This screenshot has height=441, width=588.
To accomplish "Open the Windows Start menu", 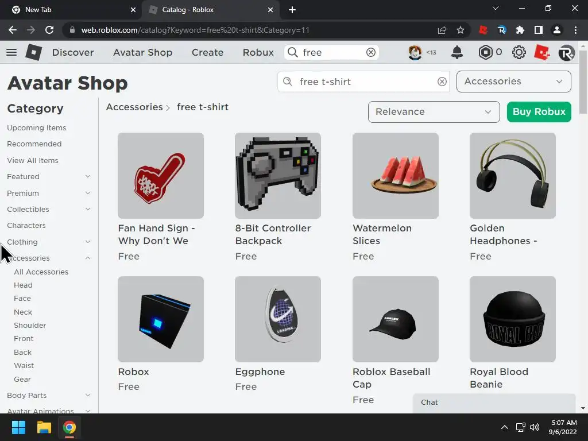I will pos(18,427).
